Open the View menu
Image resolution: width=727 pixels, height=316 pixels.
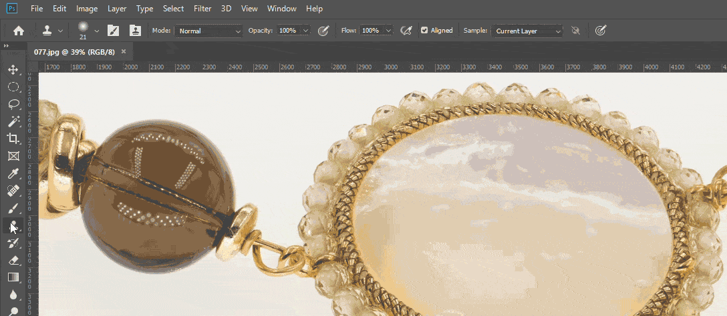click(x=250, y=8)
